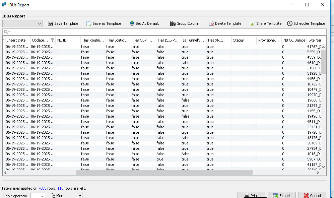Click the Save Template disk icon
334x198 pixels.
coord(51,23)
